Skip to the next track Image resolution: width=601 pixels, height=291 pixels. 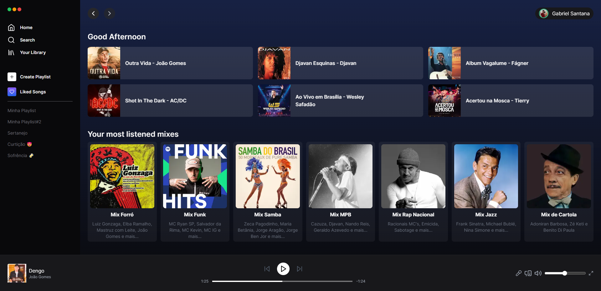pyautogui.click(x=299, y=269)
